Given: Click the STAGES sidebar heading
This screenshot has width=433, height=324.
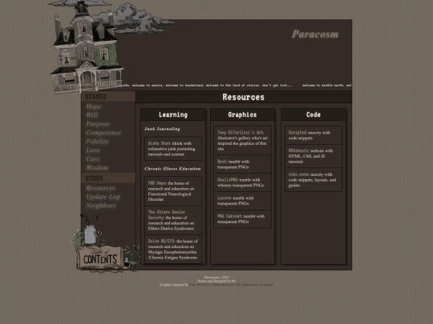Looking at the screenshot, I should 95,97.
